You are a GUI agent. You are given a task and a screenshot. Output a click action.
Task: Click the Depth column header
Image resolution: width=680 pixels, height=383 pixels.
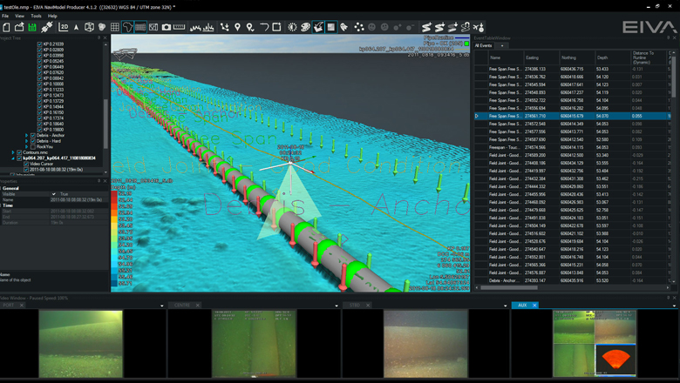tap(602, 57)
